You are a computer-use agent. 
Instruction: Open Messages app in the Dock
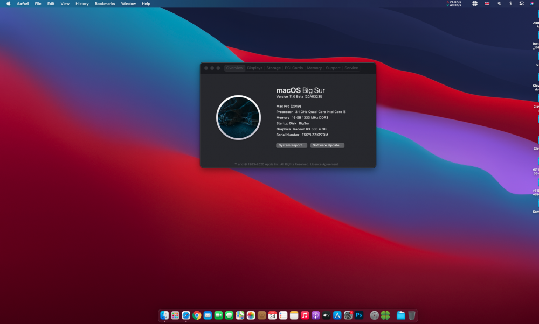[x=229, y=315]
